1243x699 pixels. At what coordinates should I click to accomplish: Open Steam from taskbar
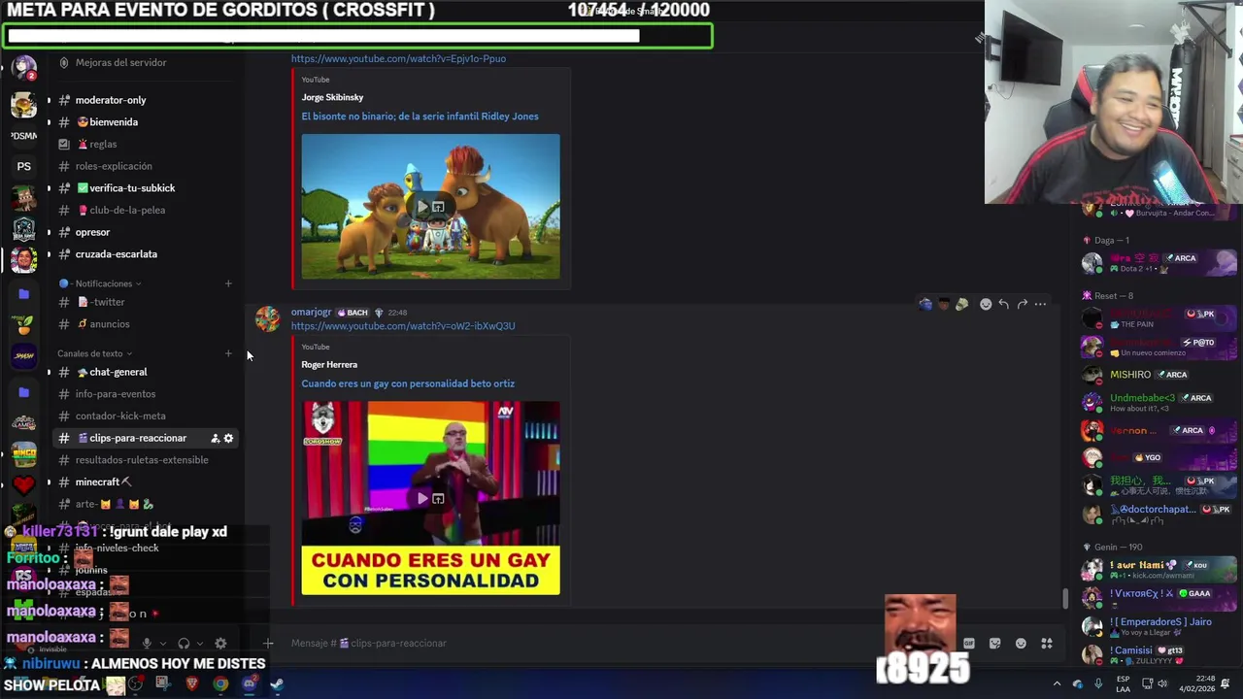[277, 684]
